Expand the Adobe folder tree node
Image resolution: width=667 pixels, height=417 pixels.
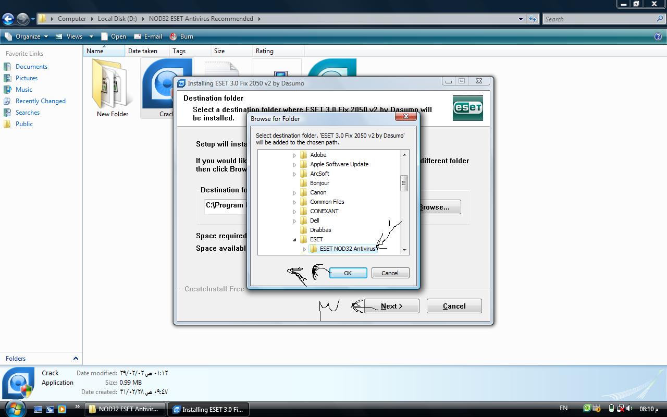(x=294, y=155)
